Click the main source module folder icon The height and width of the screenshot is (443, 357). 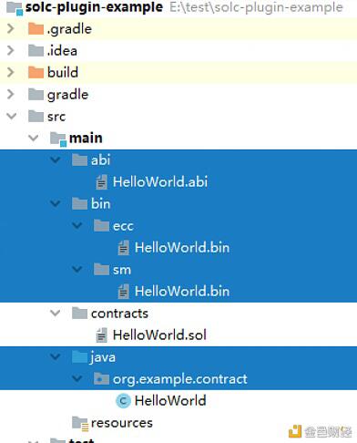pos(58,139)
